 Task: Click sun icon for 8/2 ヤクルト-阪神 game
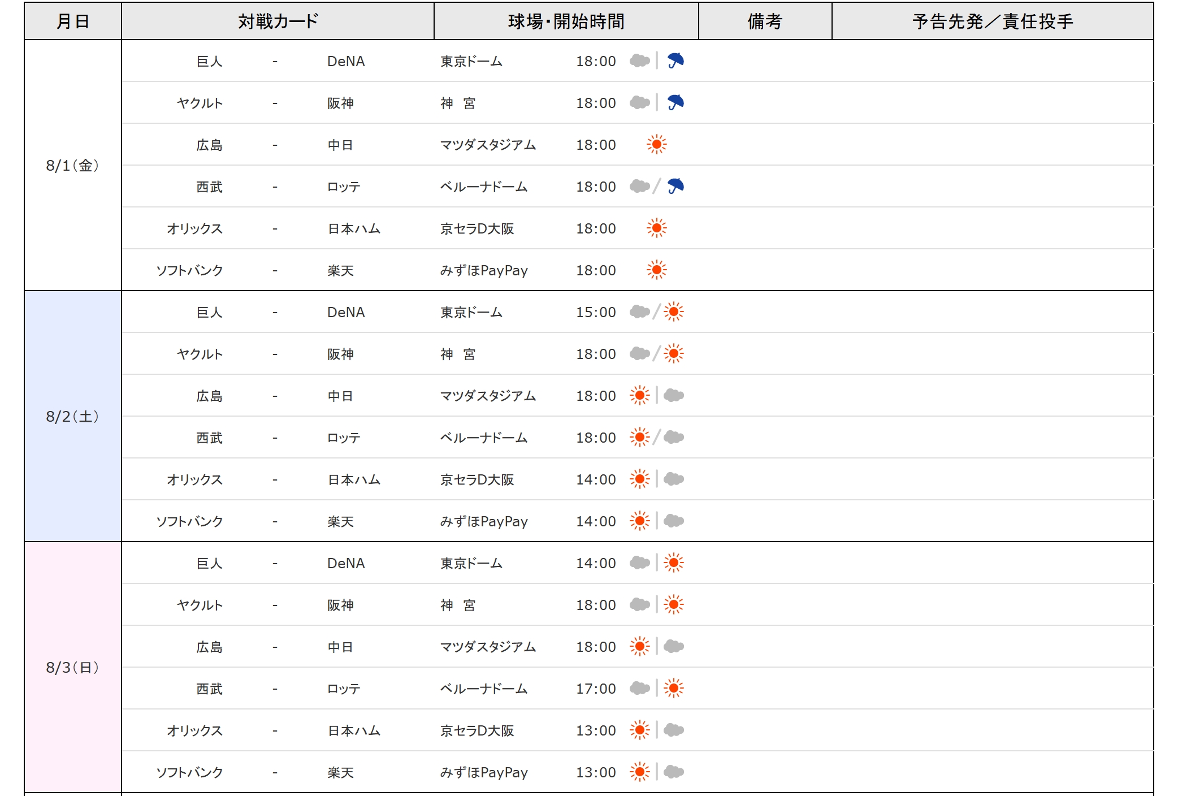[x=674, y=353]
